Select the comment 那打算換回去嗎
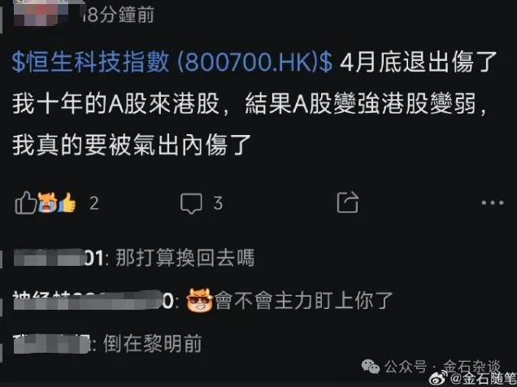Screen dimensions: 517x387 185,258
